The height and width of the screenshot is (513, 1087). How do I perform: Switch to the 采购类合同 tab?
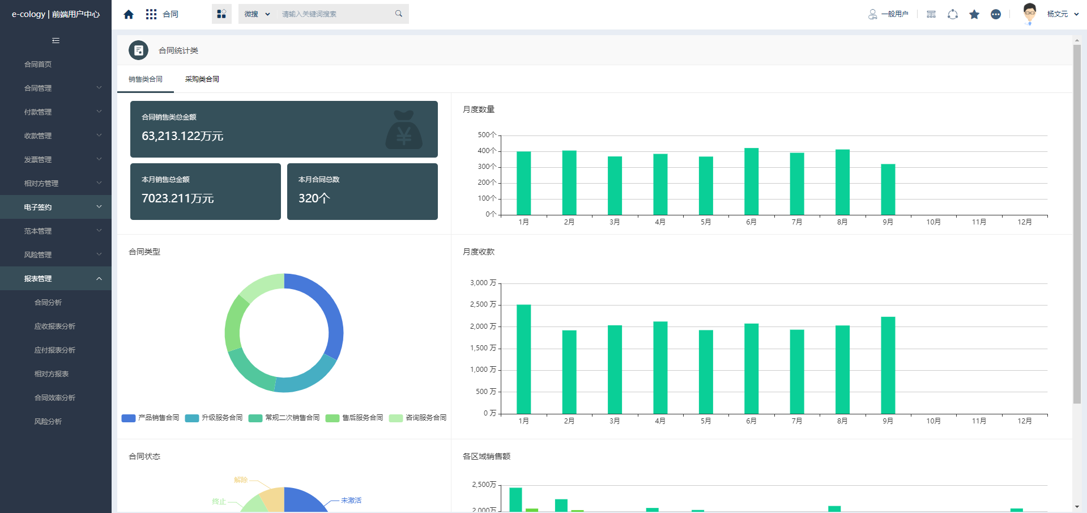click(202, 79)
